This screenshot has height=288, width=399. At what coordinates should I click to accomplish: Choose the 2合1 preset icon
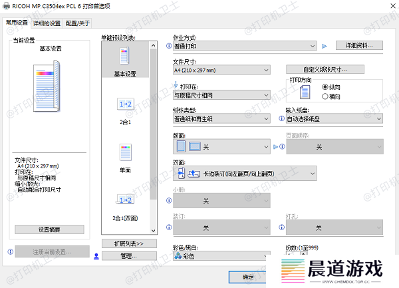pyautogui.click(x=126, y=104)
